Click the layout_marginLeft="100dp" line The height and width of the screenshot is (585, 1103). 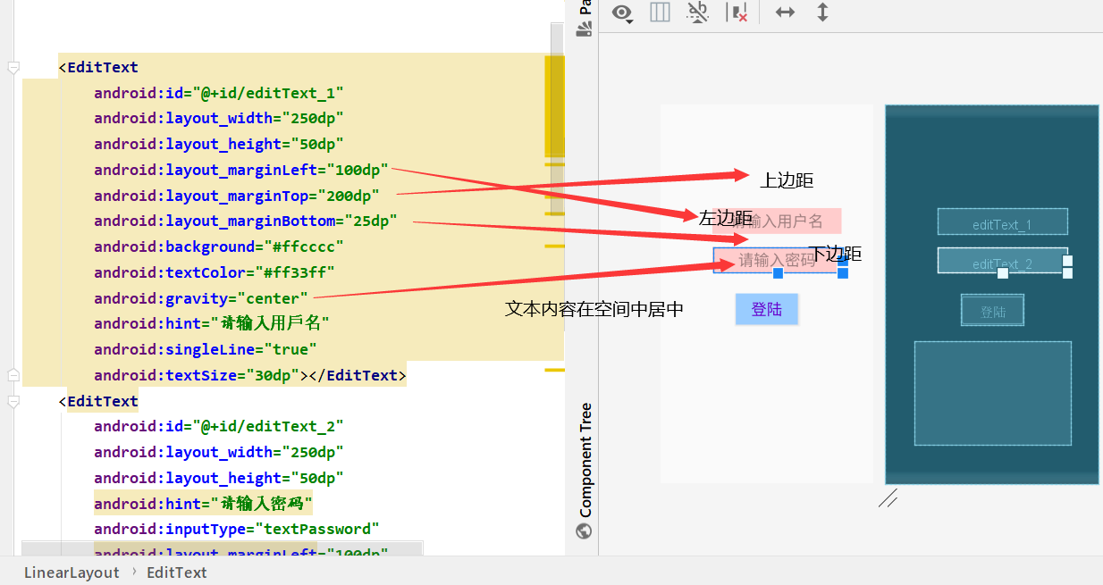click(241, 170)
